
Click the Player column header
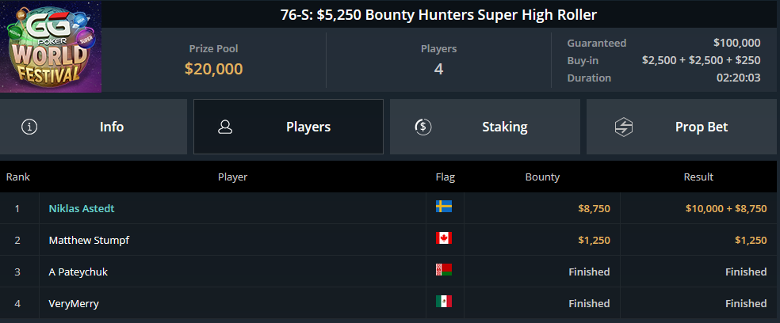pos(232,177)
